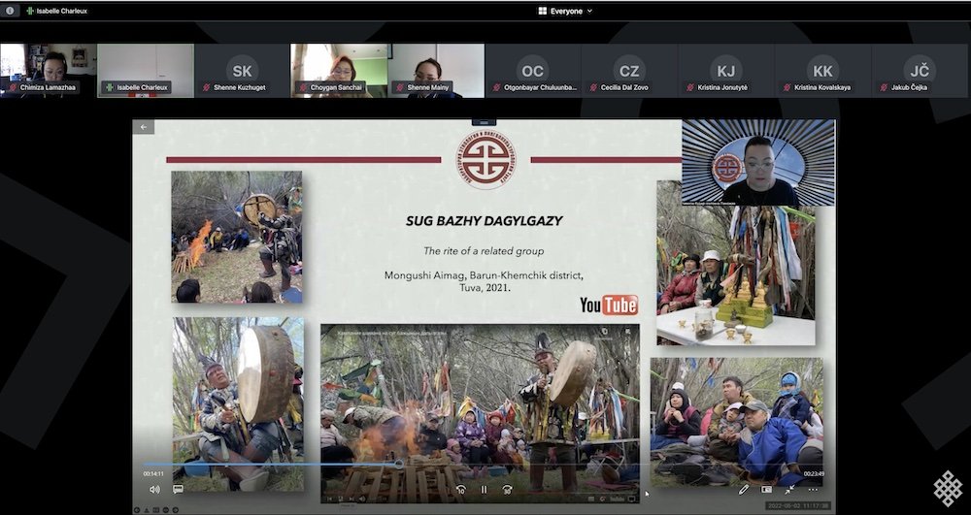Expand the Everyone view dropdown
Image resolution: width=971 pixels, height=515 pixels.
pyautogui.click(x=566, y=11)
